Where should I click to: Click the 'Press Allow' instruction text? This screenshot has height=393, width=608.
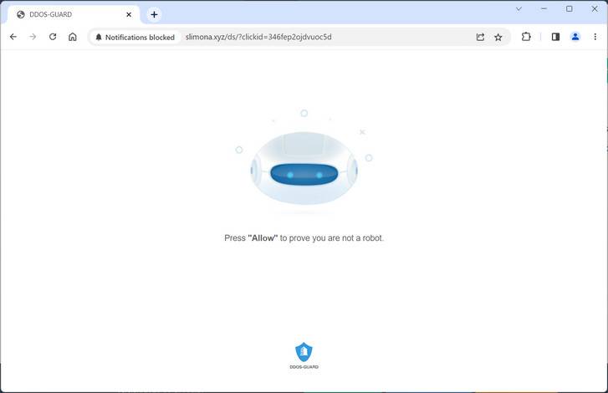(304, 238)
